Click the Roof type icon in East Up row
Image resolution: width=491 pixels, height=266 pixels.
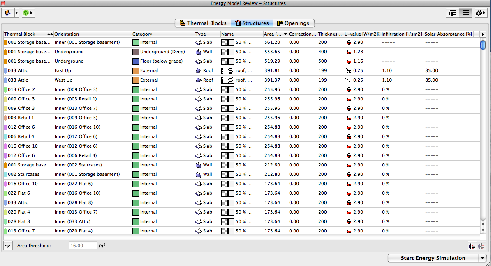199,71
